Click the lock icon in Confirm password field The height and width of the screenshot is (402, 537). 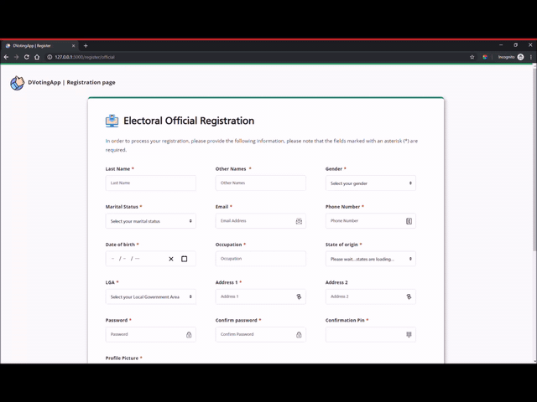[299, 335]
